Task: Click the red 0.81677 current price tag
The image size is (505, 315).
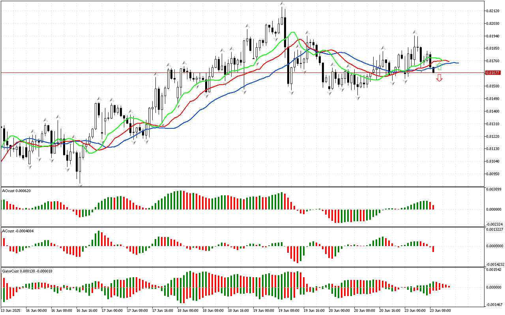Action: (493, 73)
